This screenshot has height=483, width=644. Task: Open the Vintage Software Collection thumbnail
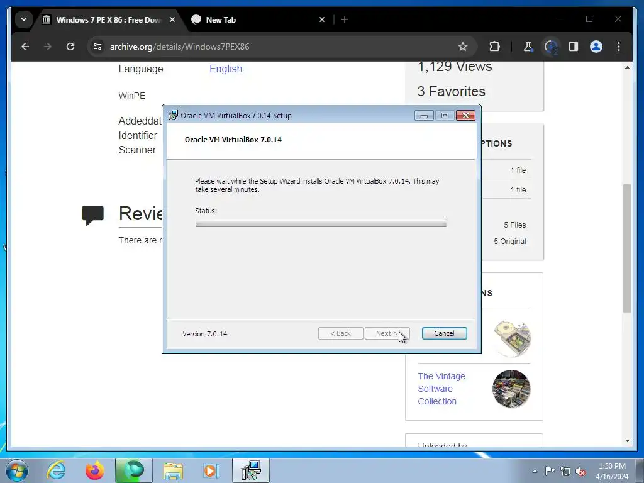tap(511, 389)
